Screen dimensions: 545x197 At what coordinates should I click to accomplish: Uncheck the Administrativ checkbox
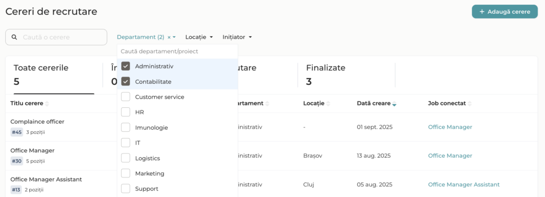point(126,66)
